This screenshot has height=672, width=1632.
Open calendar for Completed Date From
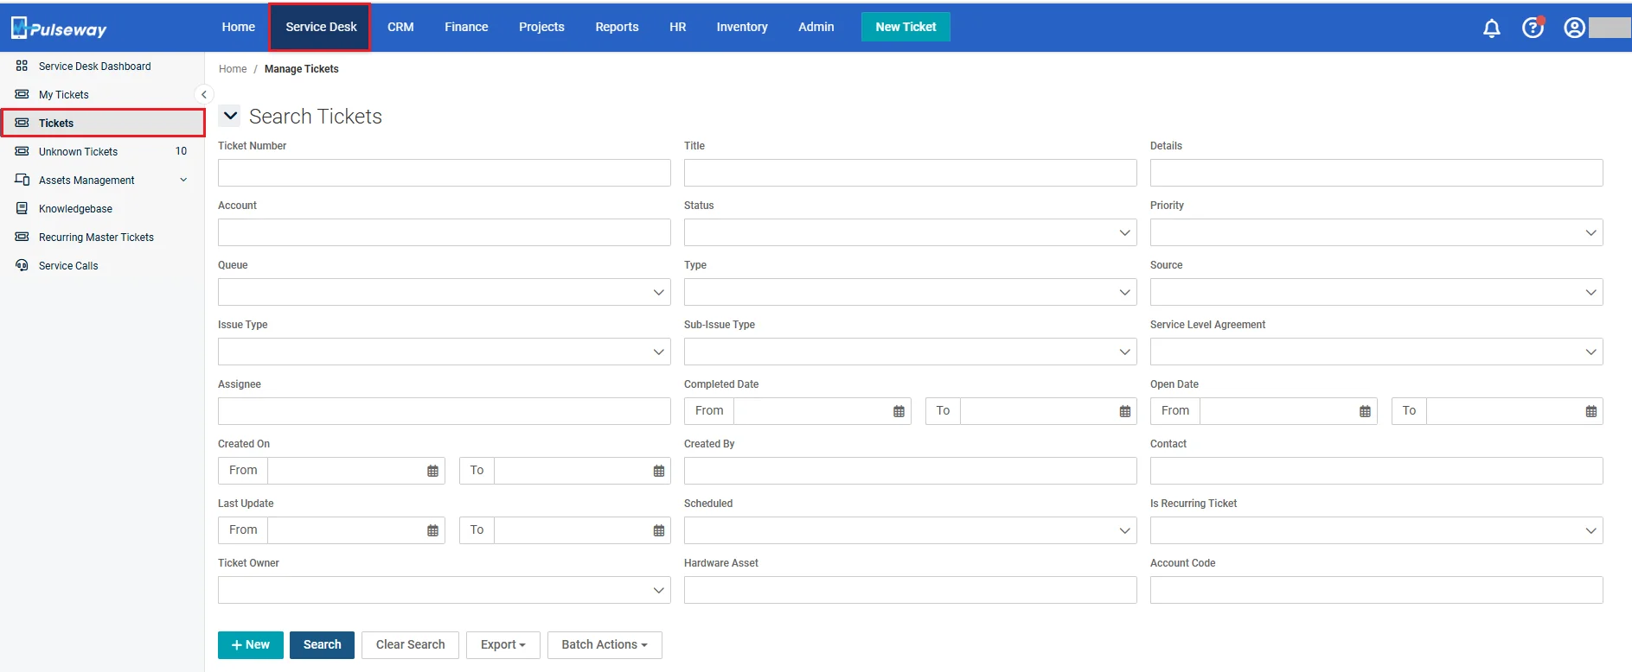tap(899, 411)
